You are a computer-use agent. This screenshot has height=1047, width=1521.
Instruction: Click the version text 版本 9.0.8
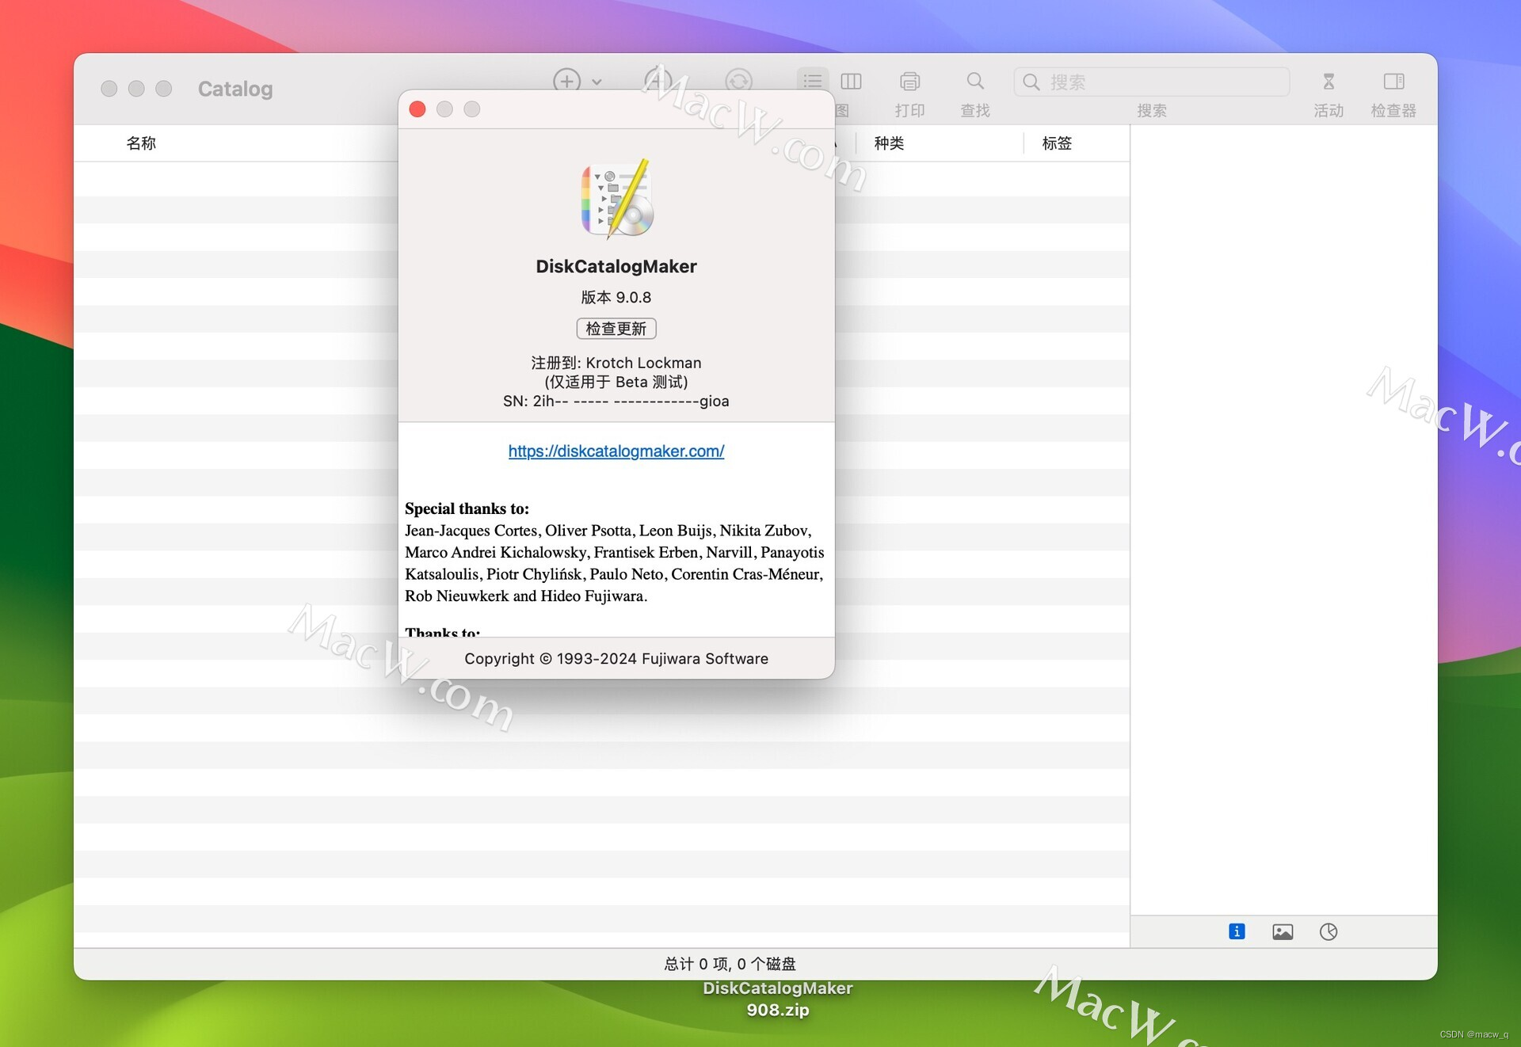[x=616, y=297]
